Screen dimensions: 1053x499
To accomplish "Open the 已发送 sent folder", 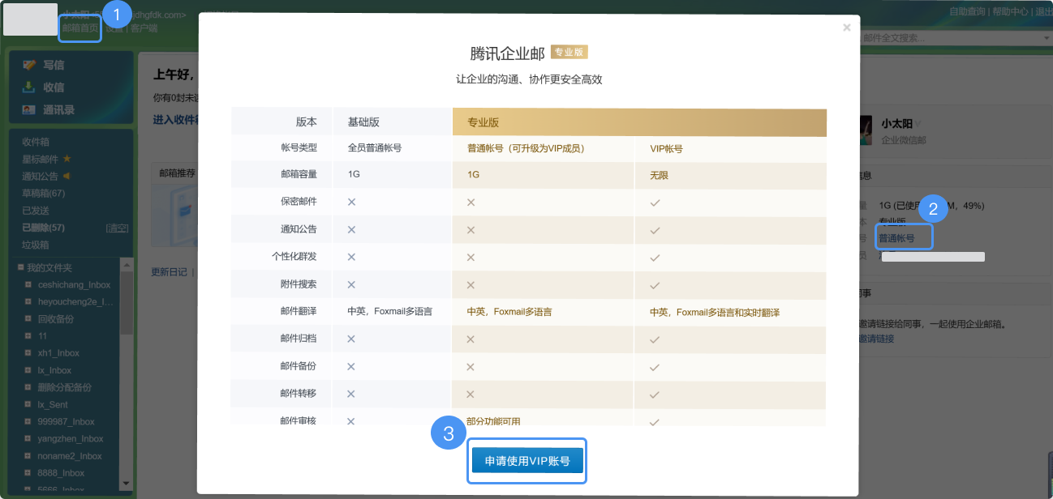I will point(36,211).
